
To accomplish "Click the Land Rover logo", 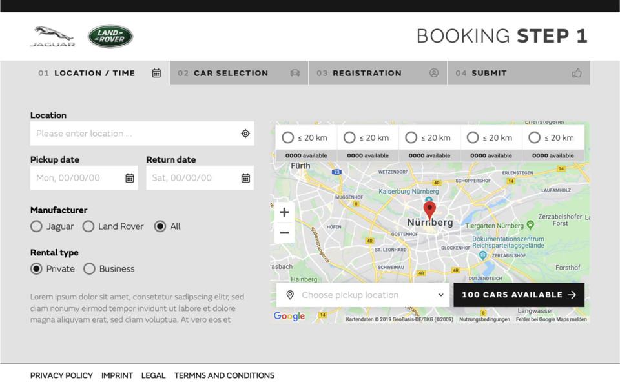I will 110,36.
